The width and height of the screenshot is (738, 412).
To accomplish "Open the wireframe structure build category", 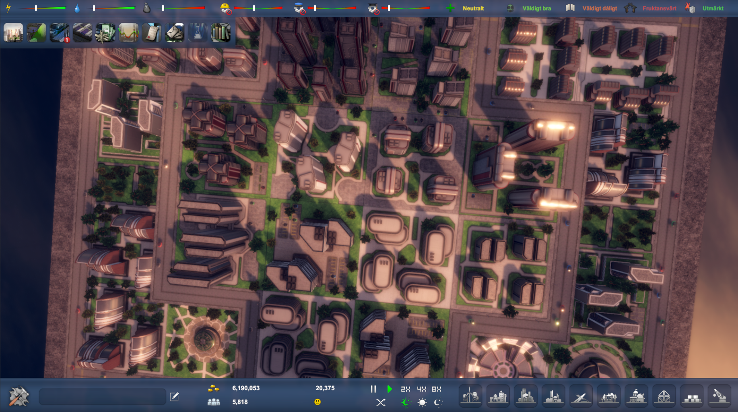I will [x=664, y=396].
